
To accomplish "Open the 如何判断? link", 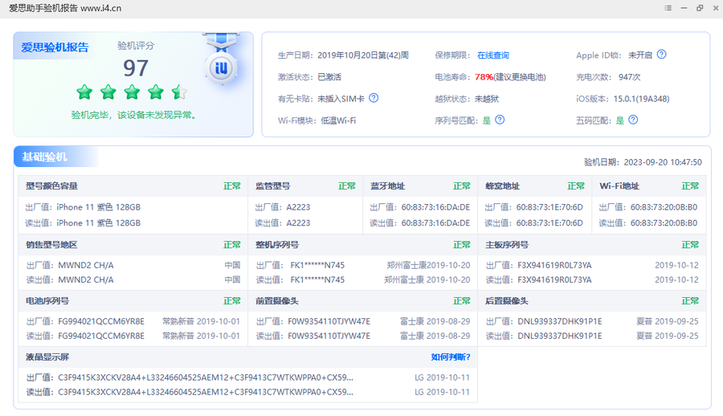I will point(451,357).
